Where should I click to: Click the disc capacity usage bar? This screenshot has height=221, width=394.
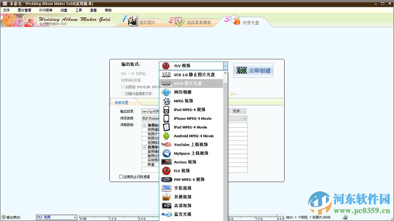[x=181, y=217]
